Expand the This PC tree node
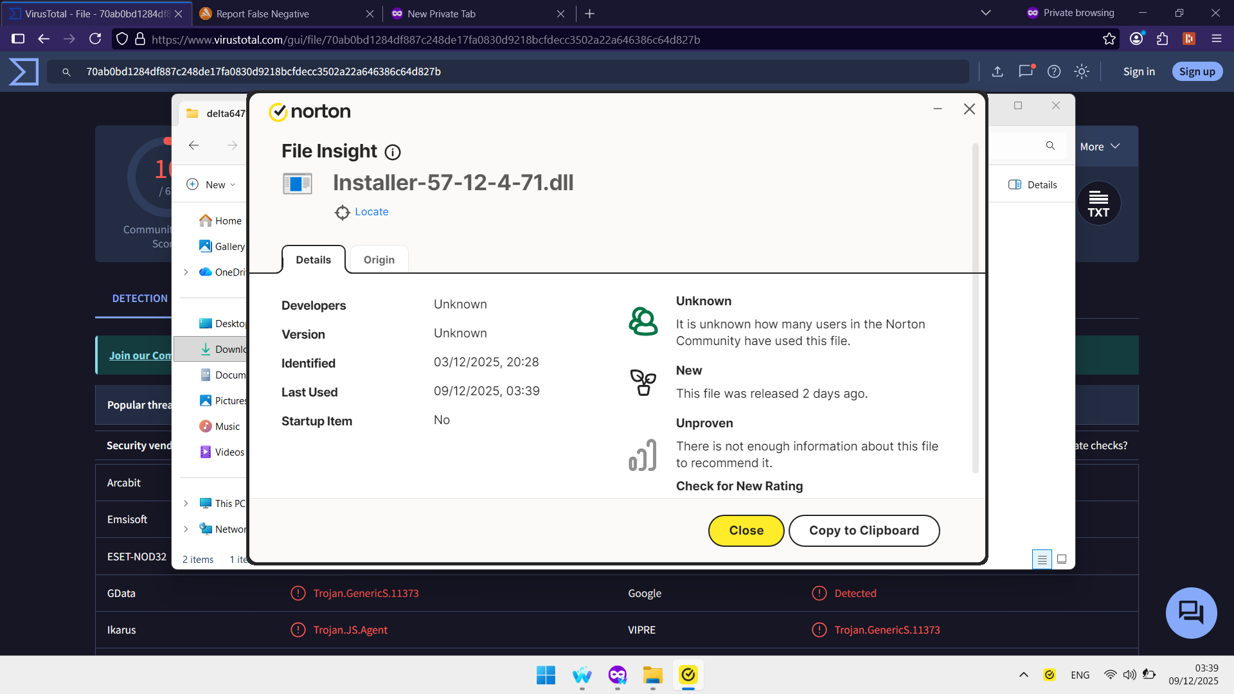1234x694 pixels. click(186, 503)
